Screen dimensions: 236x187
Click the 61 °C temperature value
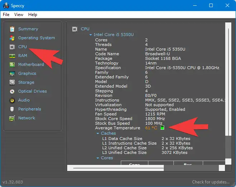(x=151, y=128)
